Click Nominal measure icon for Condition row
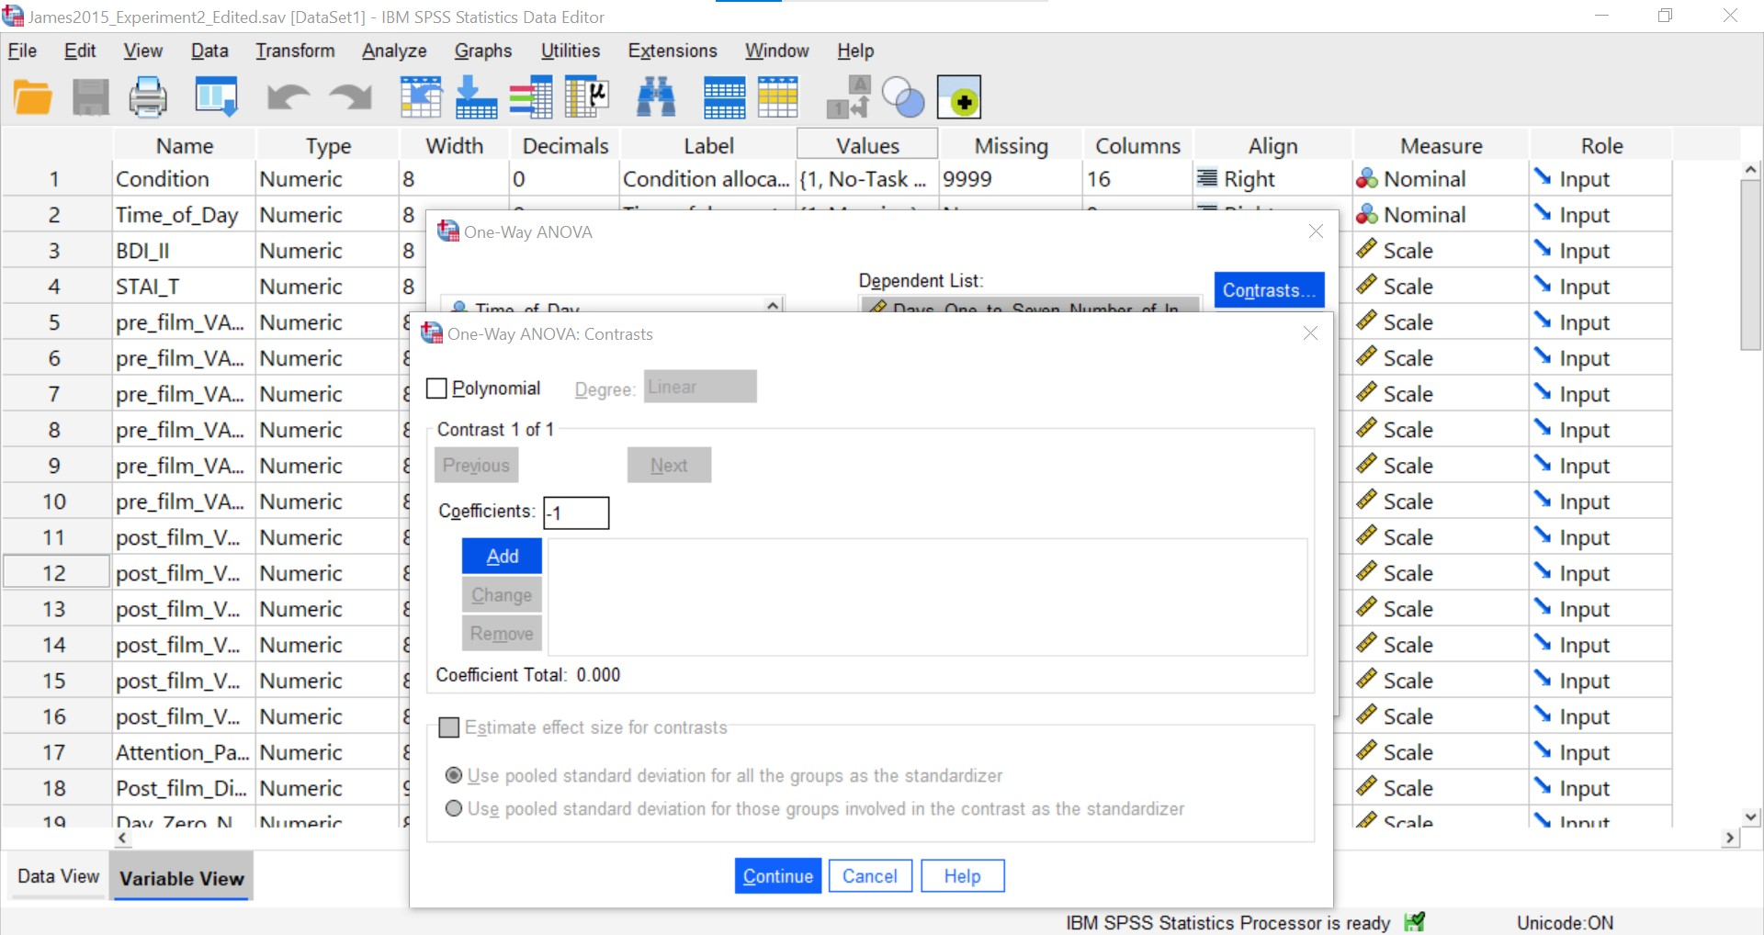Viewport: 1764px width, 935px height. click(x=1367, y=178)
